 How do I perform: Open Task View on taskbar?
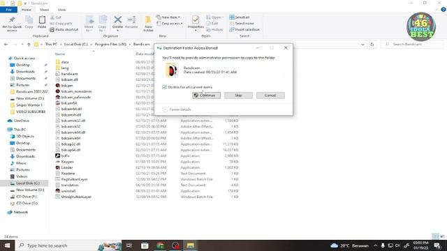pyautogui.click(x=129, y=245)
